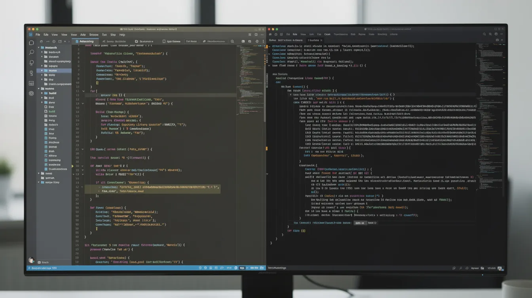
Task: Click the minimap in the left editor
Action: (251, 80)
